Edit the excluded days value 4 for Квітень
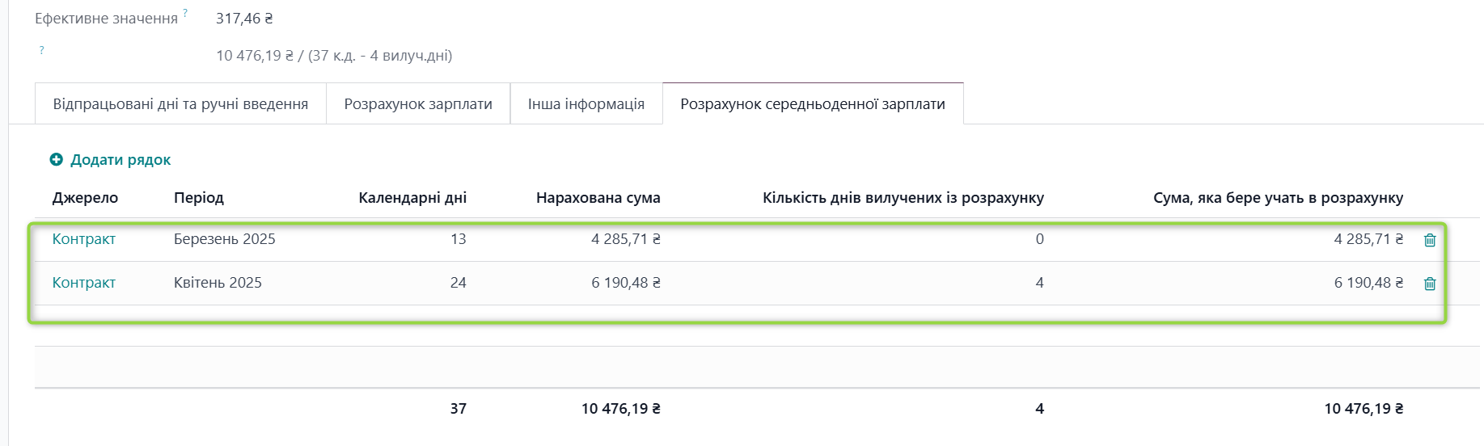1484x446 pixels. pyautogui.click(x=1039, y=283)
